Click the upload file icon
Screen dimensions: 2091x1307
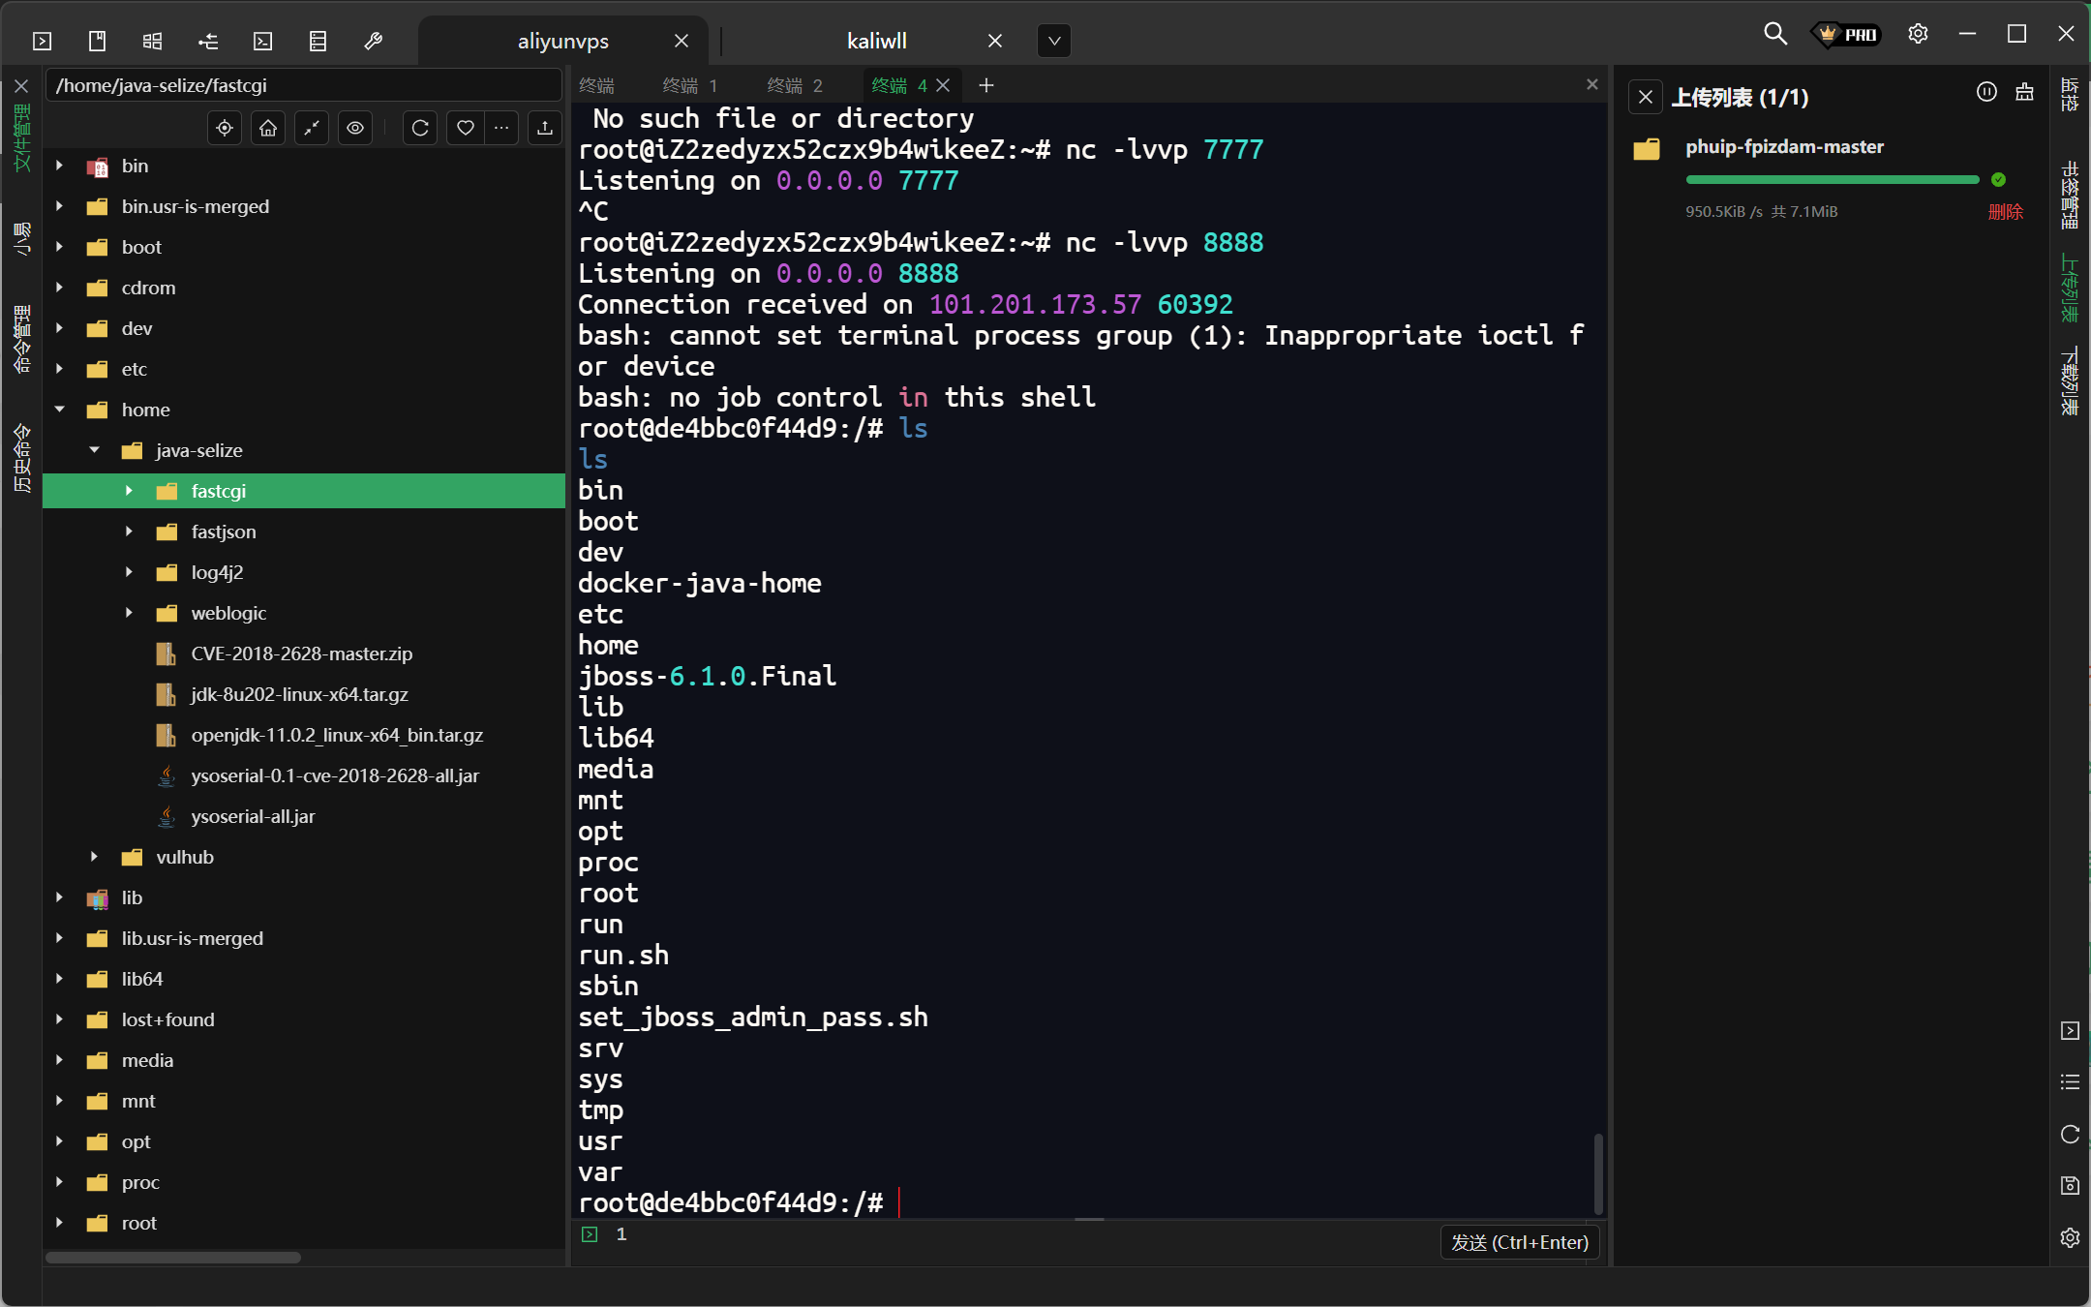point(545,128)
